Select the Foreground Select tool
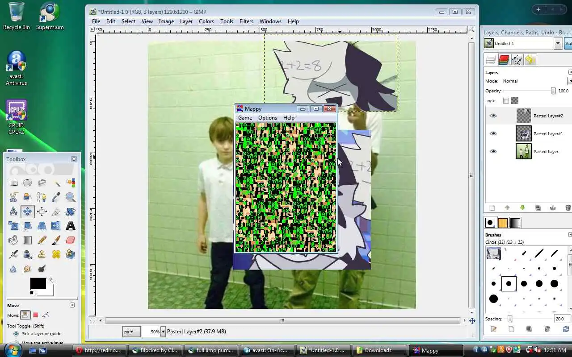Screen dimensions: 572x357 28,197
